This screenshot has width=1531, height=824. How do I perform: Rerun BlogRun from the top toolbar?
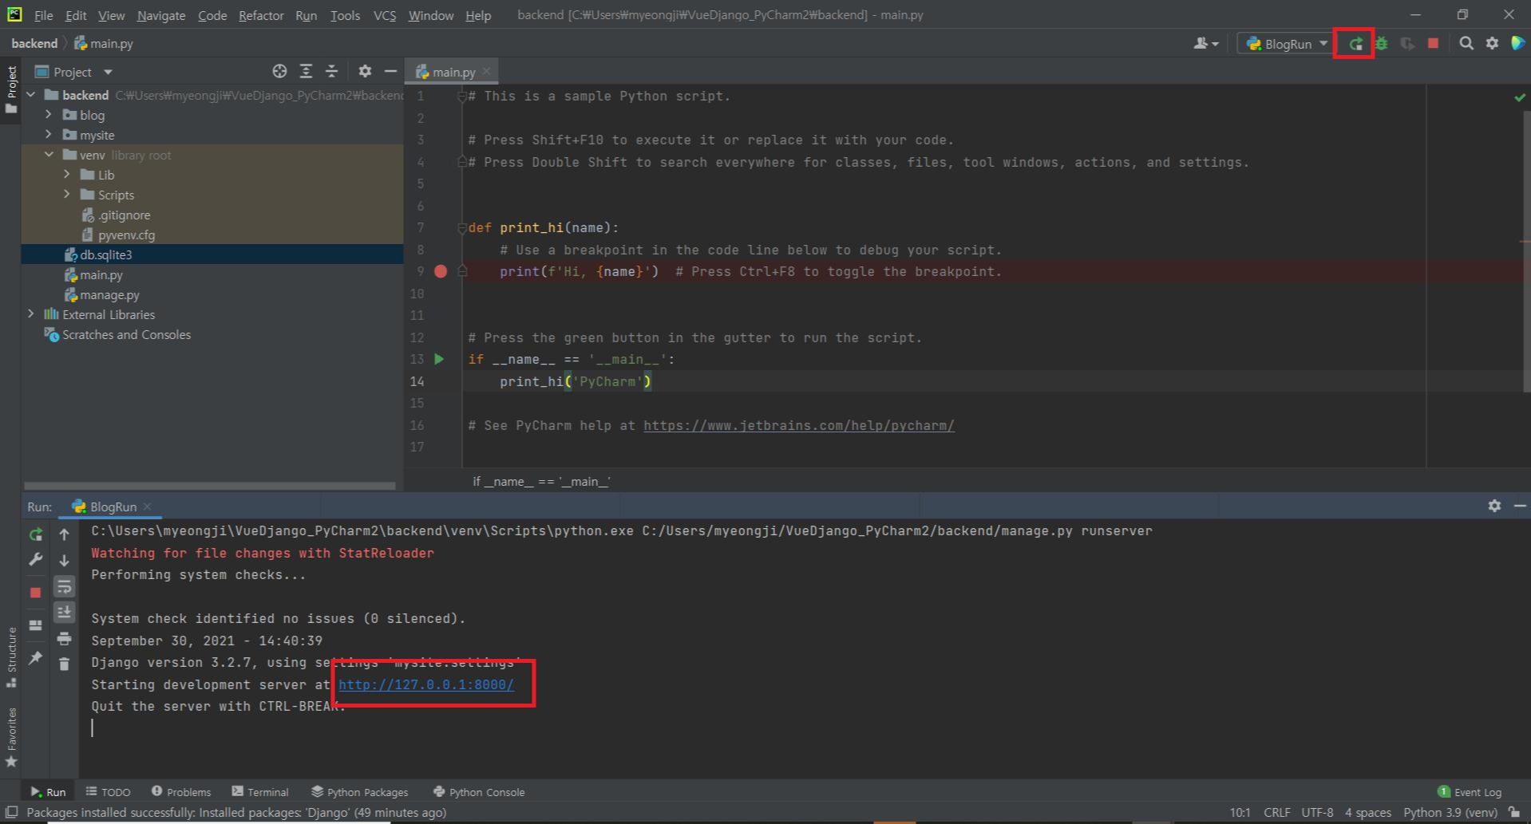tap(1355, 44)
